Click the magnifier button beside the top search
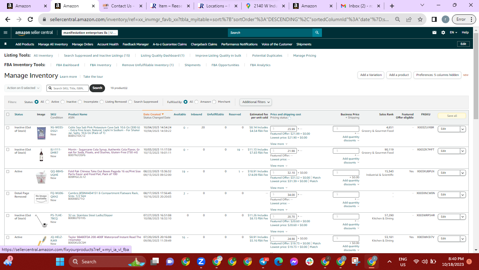This screenshot has width=479, height=270. [x=317, y=33]
